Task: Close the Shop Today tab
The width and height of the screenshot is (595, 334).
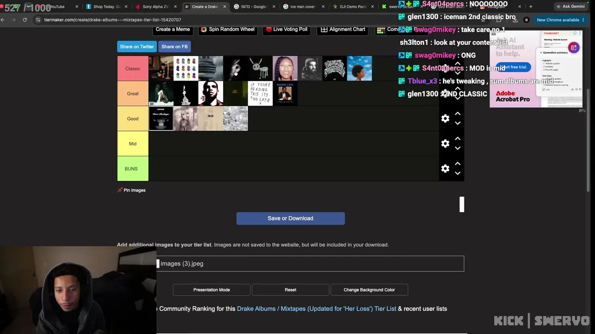Action: 126,6
